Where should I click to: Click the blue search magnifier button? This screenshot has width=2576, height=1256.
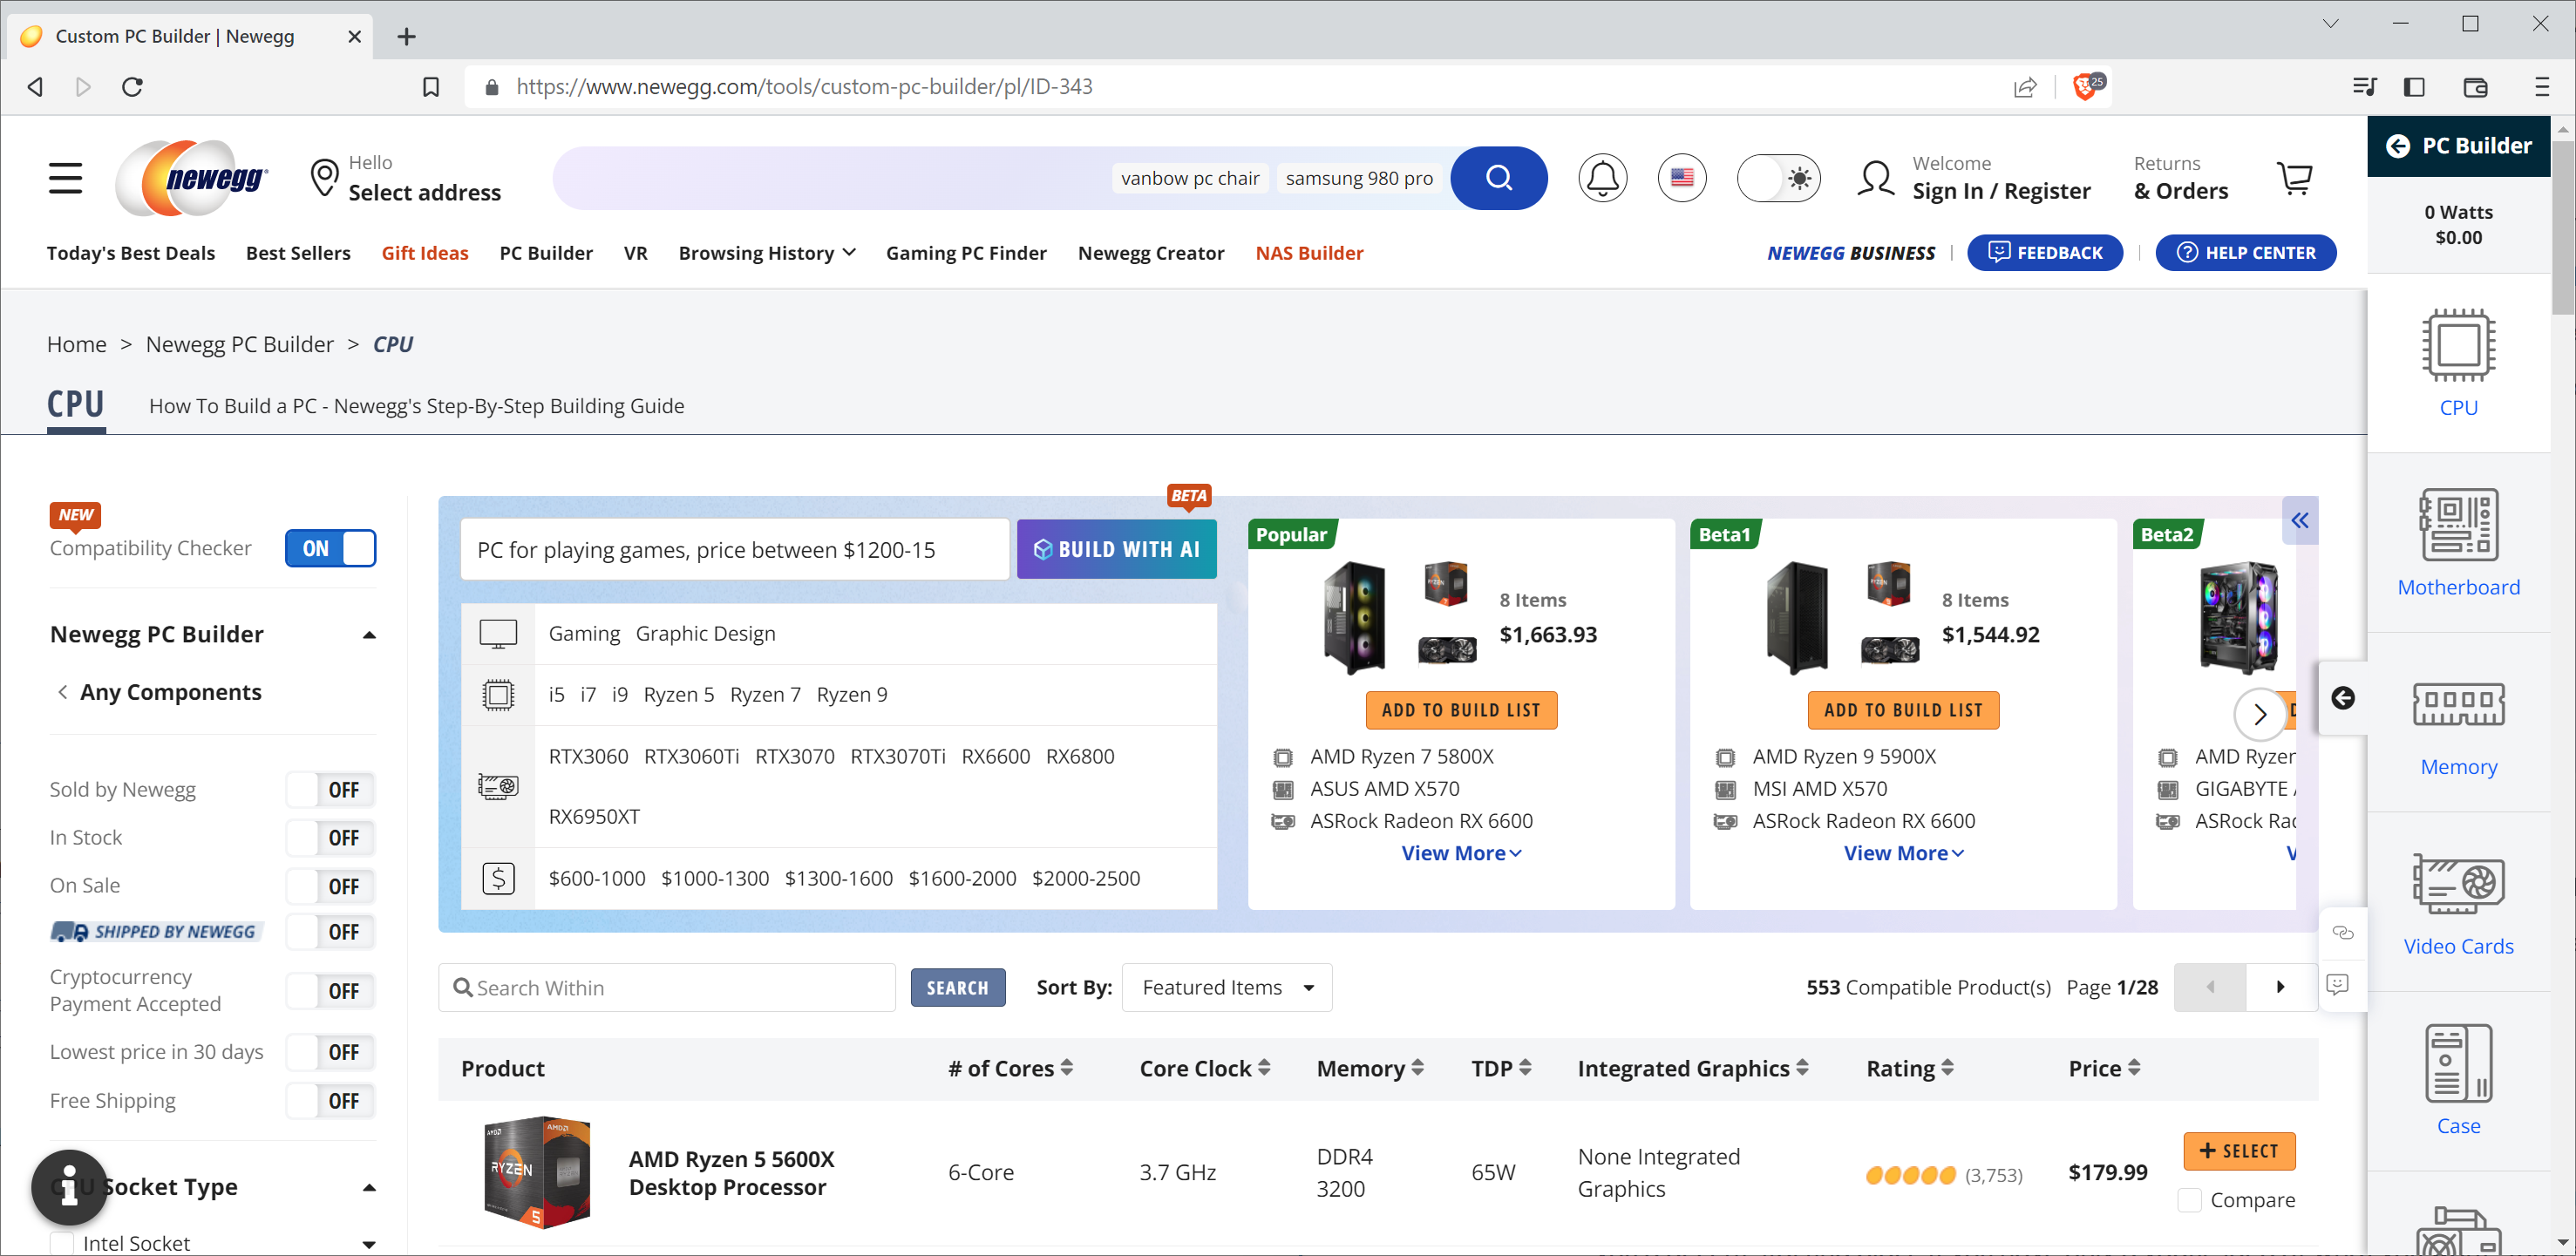coord(1498,178)
